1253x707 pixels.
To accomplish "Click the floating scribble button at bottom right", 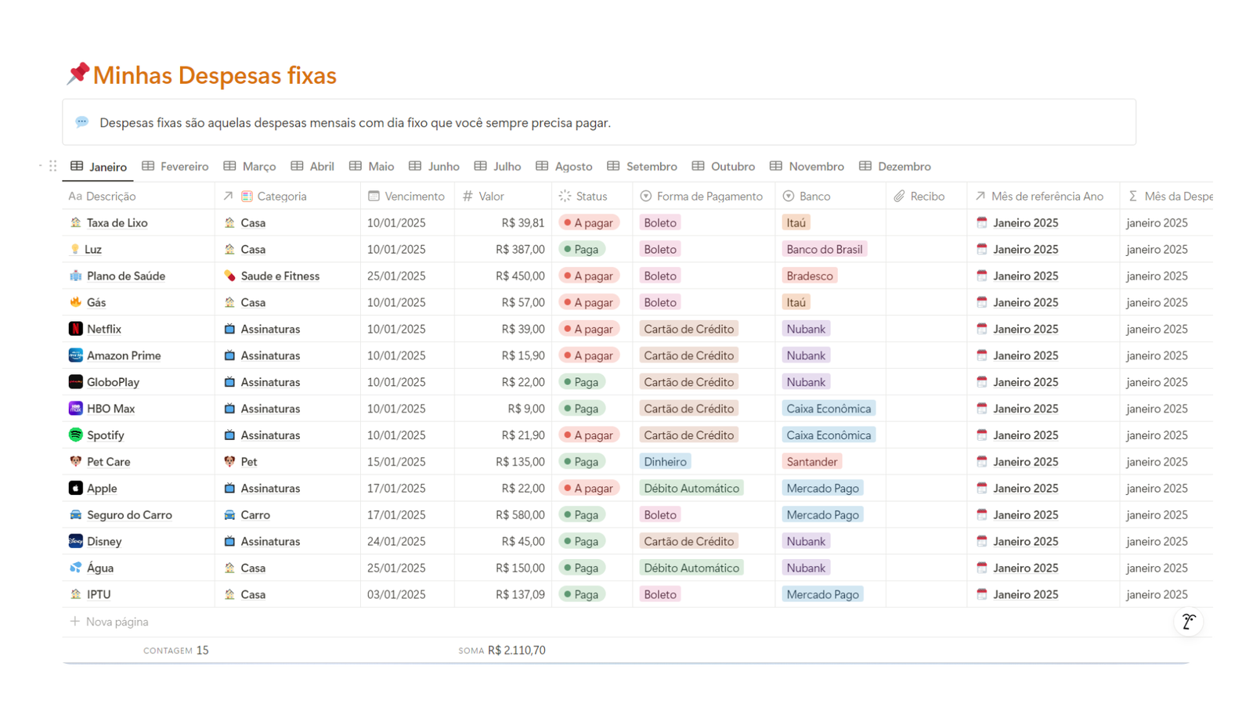I will point(1188,622).
